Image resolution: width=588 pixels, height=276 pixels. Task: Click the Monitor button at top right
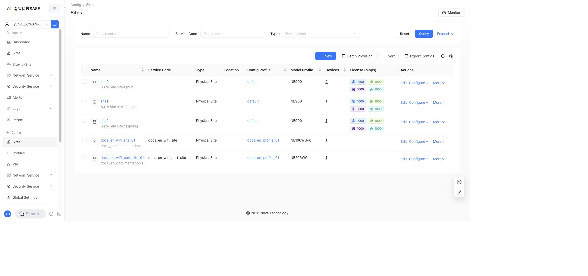point(451,13)
